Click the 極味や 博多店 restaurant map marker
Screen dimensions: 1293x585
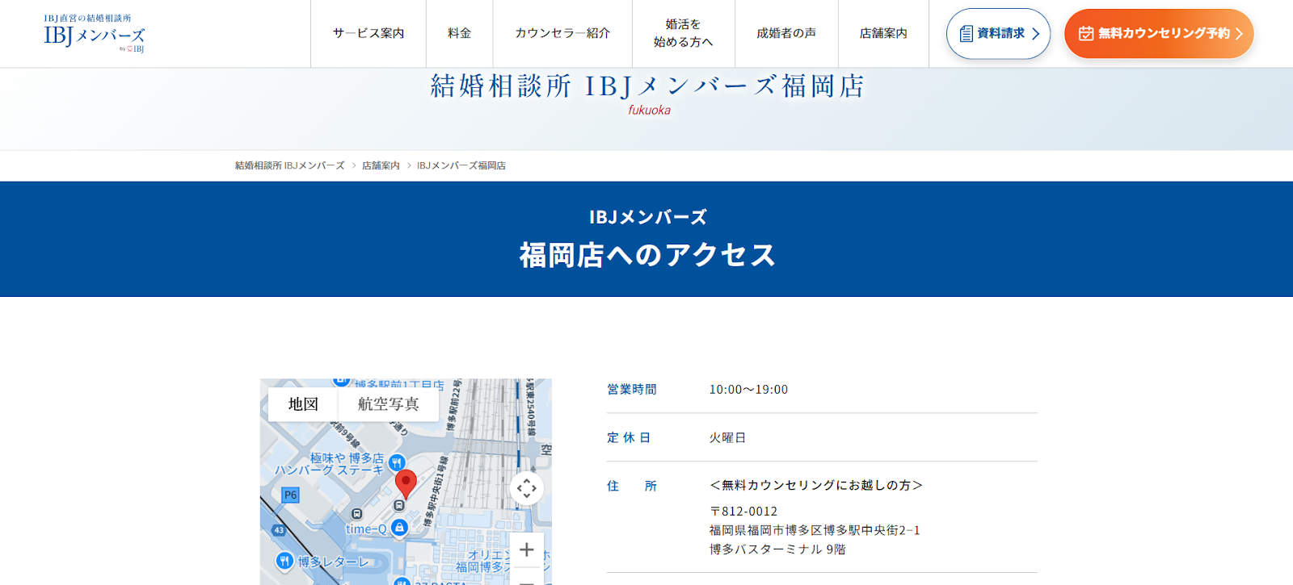(397, 462)
